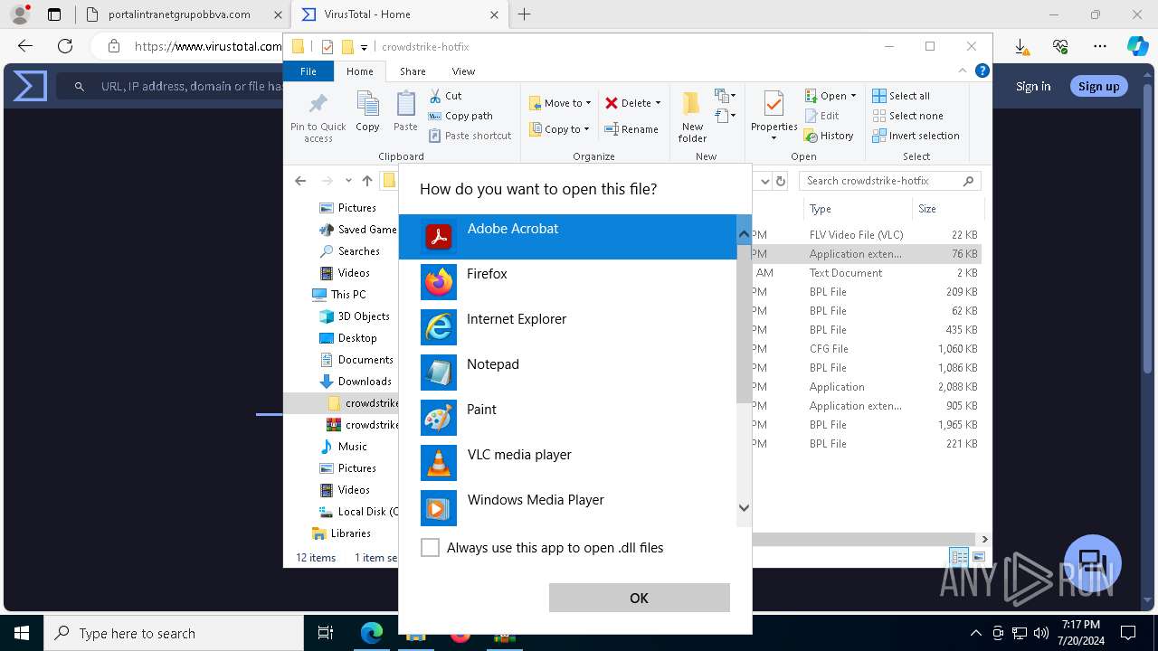Pick Notepad from the app list
Screen dimensions: 1158x651
568,373
